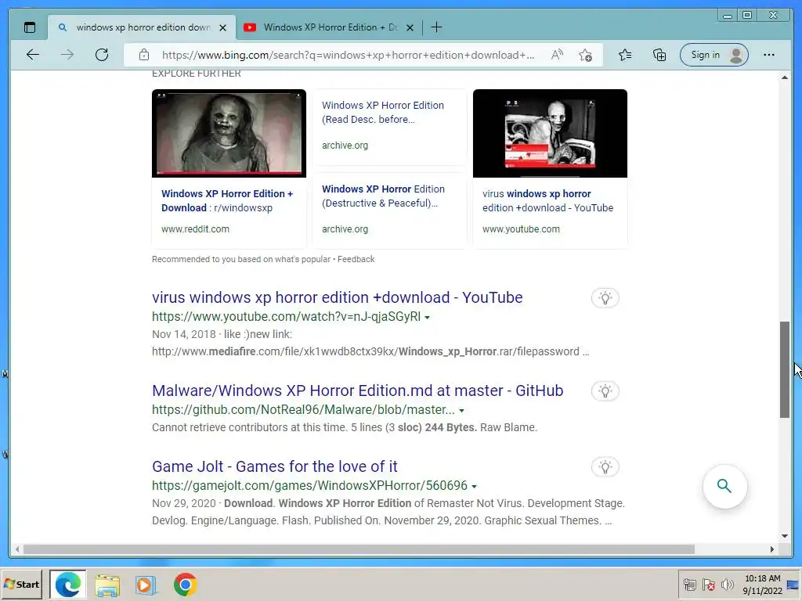The width and height of the screenshot is (802, 601).
Task: Open a new browser tab
Action: (x=436, y=27)
